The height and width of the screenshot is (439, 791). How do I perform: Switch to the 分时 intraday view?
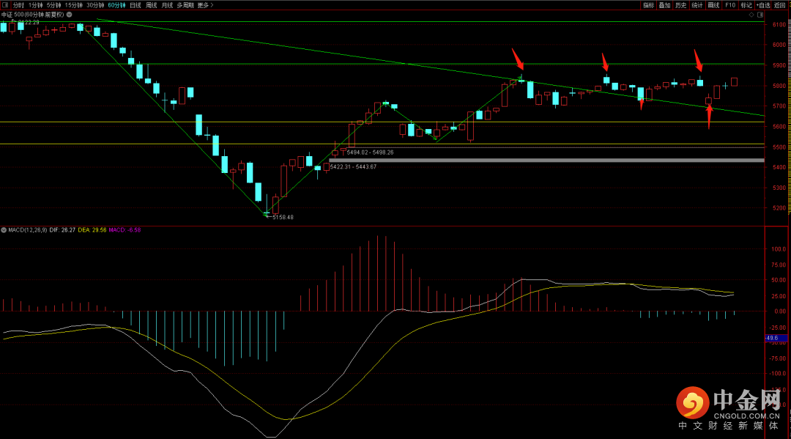pyautogui.click(x=18, y=5)
